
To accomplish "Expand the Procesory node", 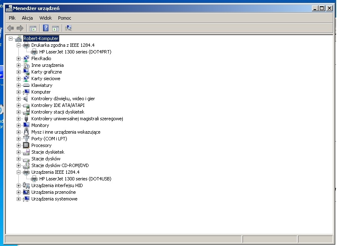I will (x=18, y=145).
